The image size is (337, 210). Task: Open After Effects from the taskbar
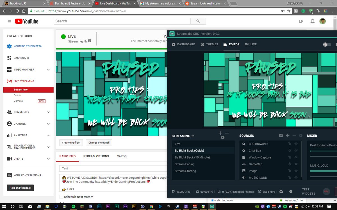point(126,206)
